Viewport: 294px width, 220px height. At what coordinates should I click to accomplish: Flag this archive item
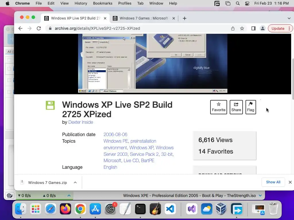point(251,107)
